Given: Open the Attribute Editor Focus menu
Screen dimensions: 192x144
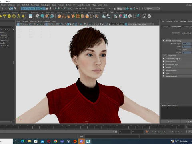Looking at the screenshot, I should [176, 22].
